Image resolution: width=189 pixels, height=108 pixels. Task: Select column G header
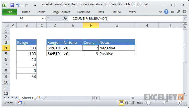coord(117,26)
